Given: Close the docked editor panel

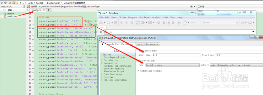Looking at the screenshot, I should (195, 7).
